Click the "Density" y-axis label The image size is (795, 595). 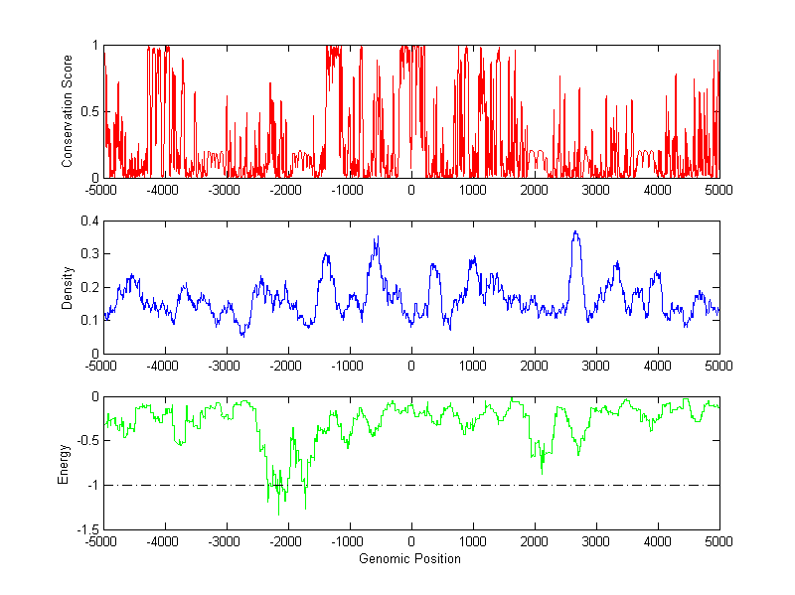tap(68, 287)
